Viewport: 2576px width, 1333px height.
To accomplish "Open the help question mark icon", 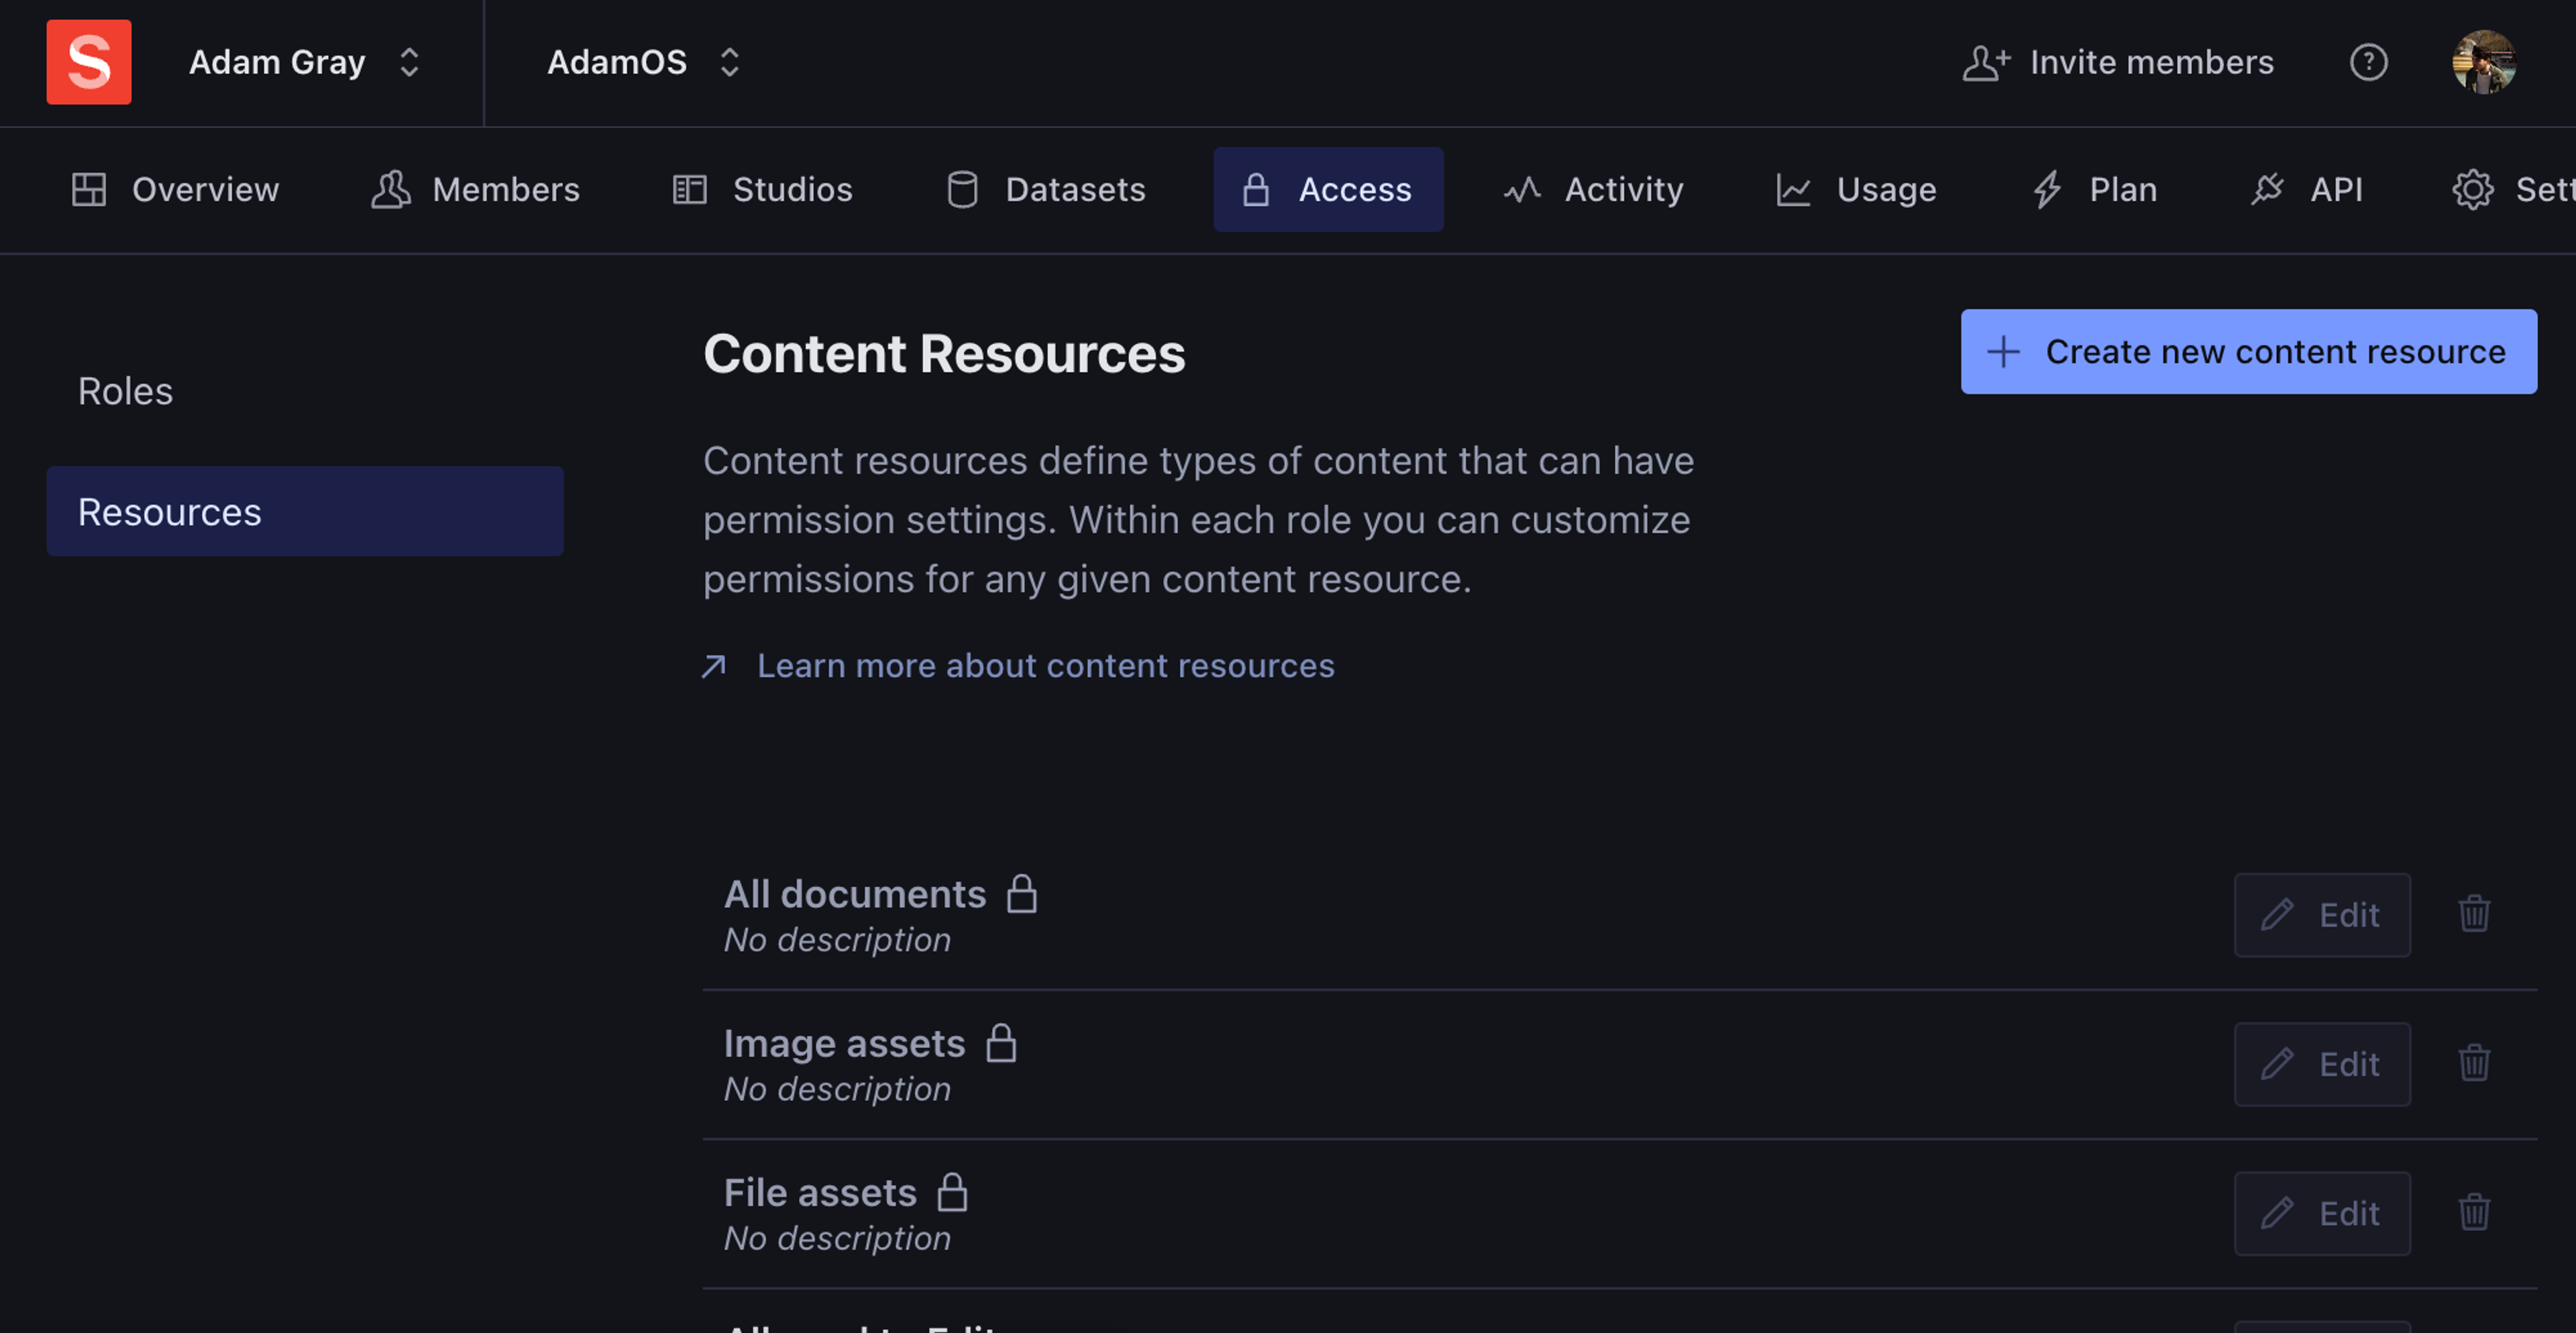I will pyautogui.click(x=2368, y=62).
